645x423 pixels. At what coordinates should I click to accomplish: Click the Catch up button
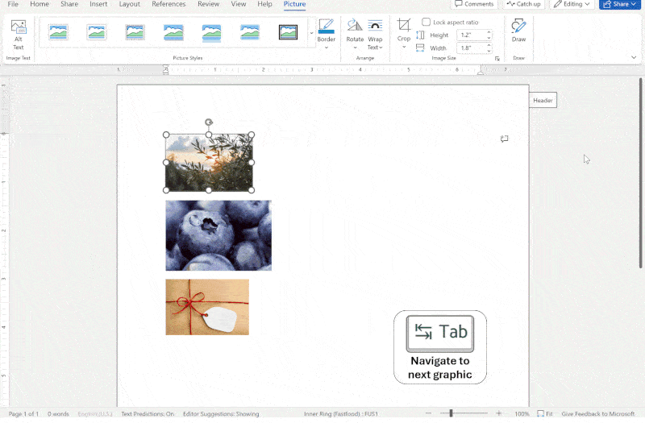coord(523,4)
